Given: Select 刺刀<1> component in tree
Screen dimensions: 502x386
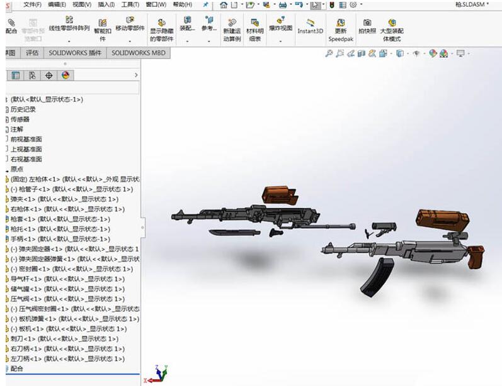Looking at the screenshot, I should 64,339.
